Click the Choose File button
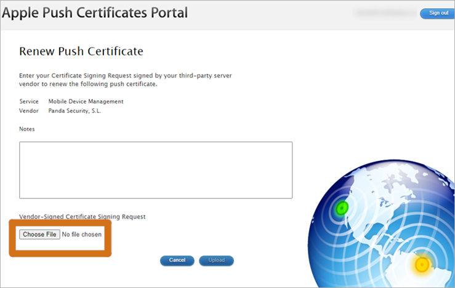Screen dimensions: 455x288 (x=40, y=234)
